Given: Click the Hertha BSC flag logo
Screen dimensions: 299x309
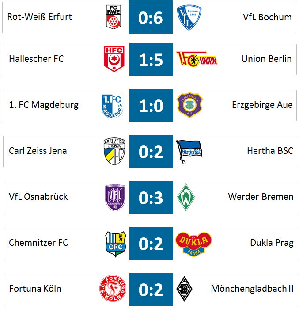Looking at the screenshot, I should coord(189,152).
